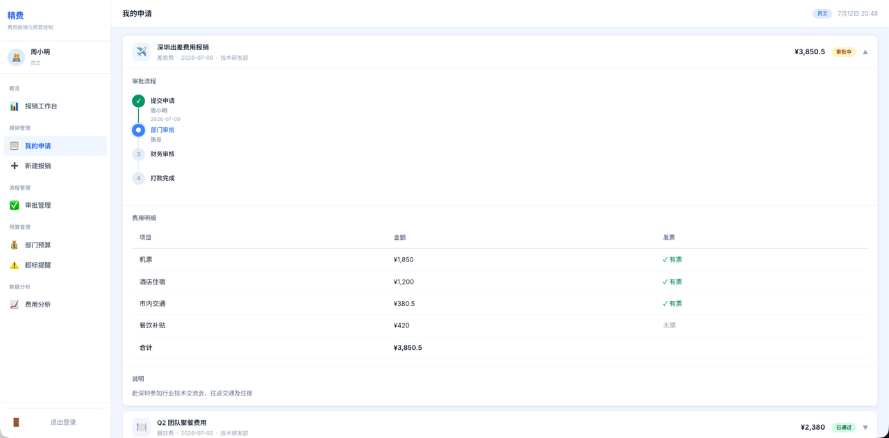Viewport: 889px width, 438px height.
Task: Click the 已通过 status badge
Action: (x=844, y=428)
